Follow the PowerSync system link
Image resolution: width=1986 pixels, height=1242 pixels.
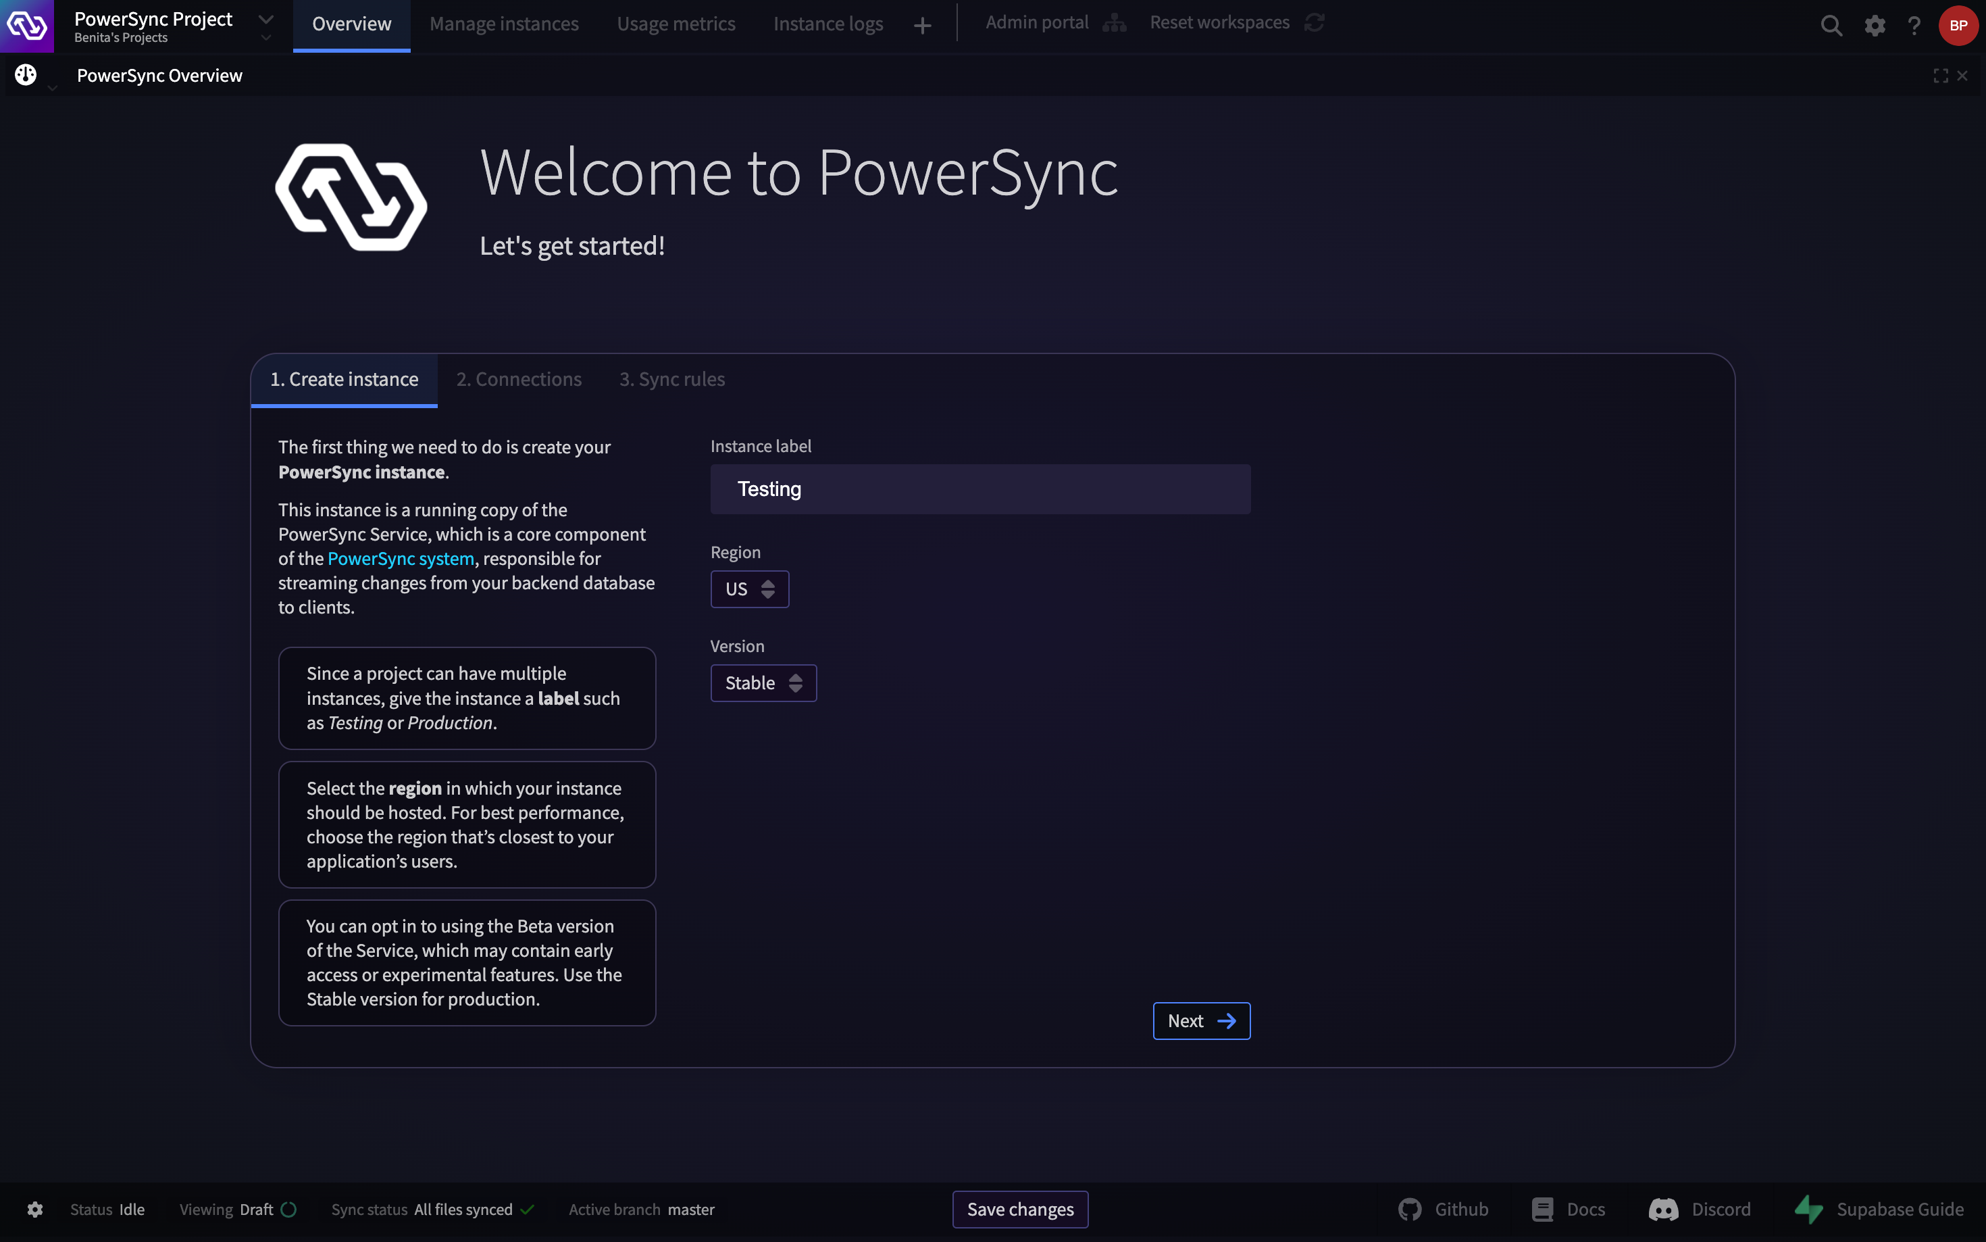click(401, 559)
